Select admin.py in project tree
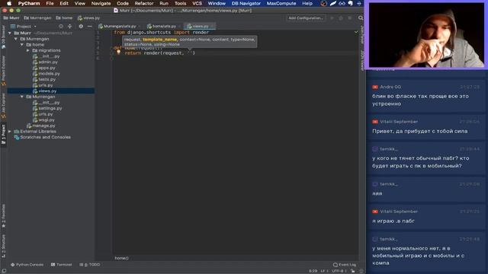The height and width of the screenshot is (274, 488). coord(48,62)
